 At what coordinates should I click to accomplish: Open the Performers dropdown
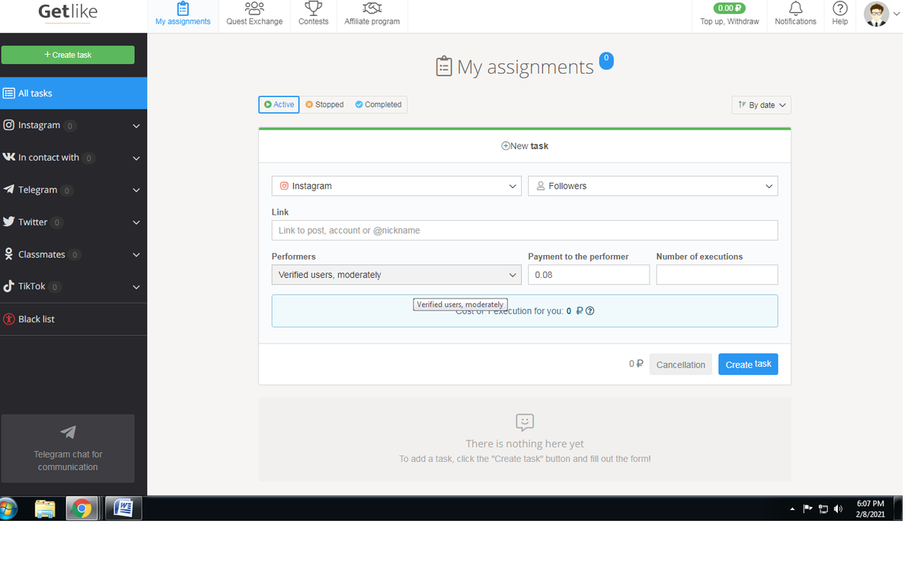click(397, 275)
